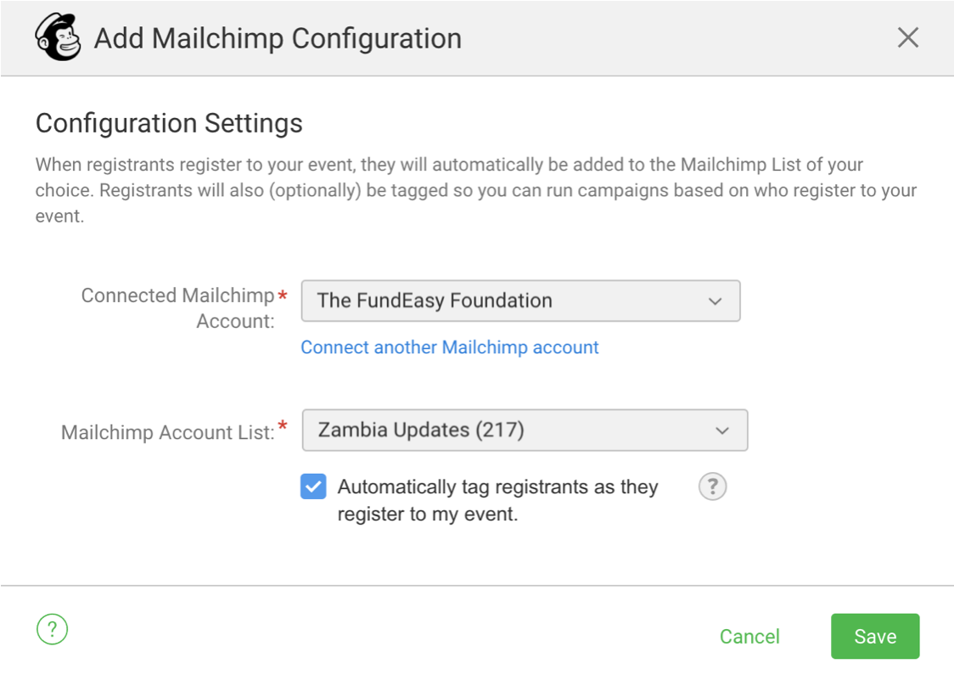Open the green help icon in footer
Viewport: 954px width, 686px height.
coord(52,629)
